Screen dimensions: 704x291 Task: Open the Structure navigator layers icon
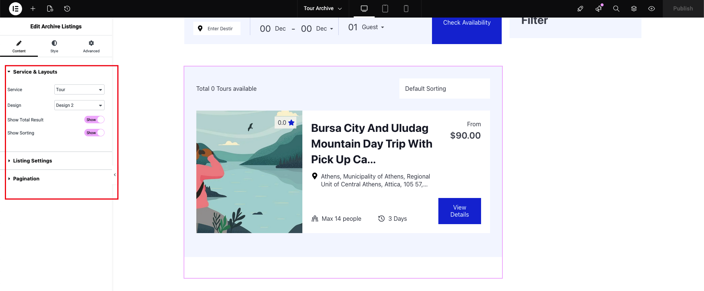pos(634,8)
